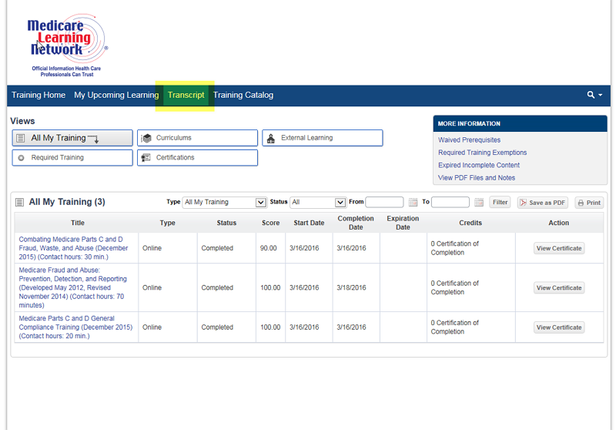Click the External Learning building icon
This screenshot has width=616, height=430.
(271, 139)
